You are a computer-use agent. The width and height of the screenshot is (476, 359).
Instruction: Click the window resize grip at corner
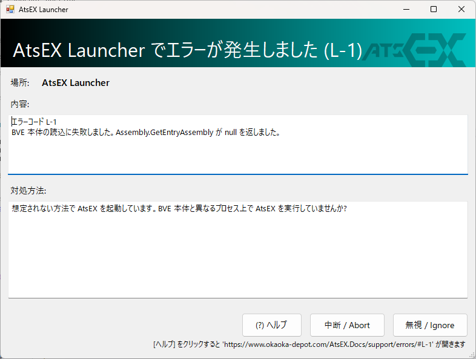[x=472, y=355]
